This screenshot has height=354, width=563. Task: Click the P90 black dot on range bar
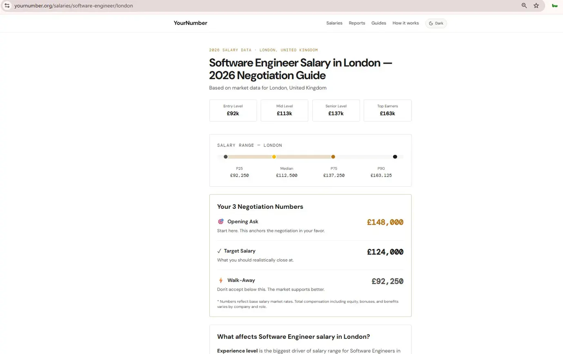pyautogui.click(x=395, y=157)
